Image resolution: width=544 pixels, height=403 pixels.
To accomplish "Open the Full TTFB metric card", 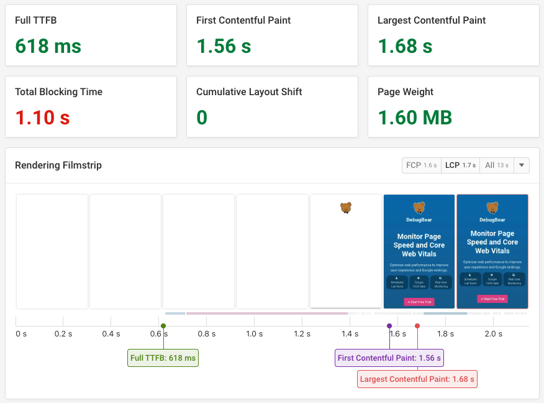I will point(91,35).
